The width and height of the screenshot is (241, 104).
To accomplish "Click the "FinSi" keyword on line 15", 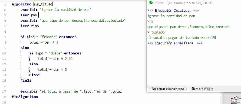I will coord(26,80).
